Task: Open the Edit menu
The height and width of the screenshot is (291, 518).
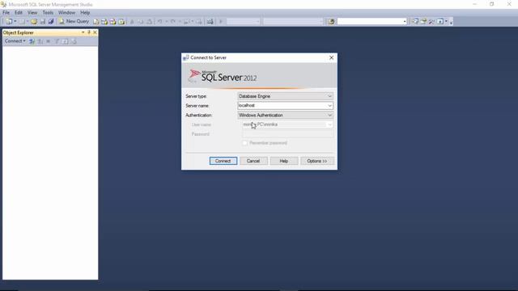Action: 19,13
